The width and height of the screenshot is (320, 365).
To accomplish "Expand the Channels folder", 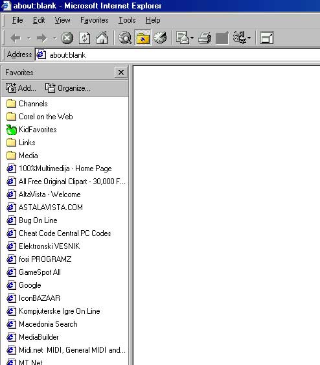I will point(27,104).
